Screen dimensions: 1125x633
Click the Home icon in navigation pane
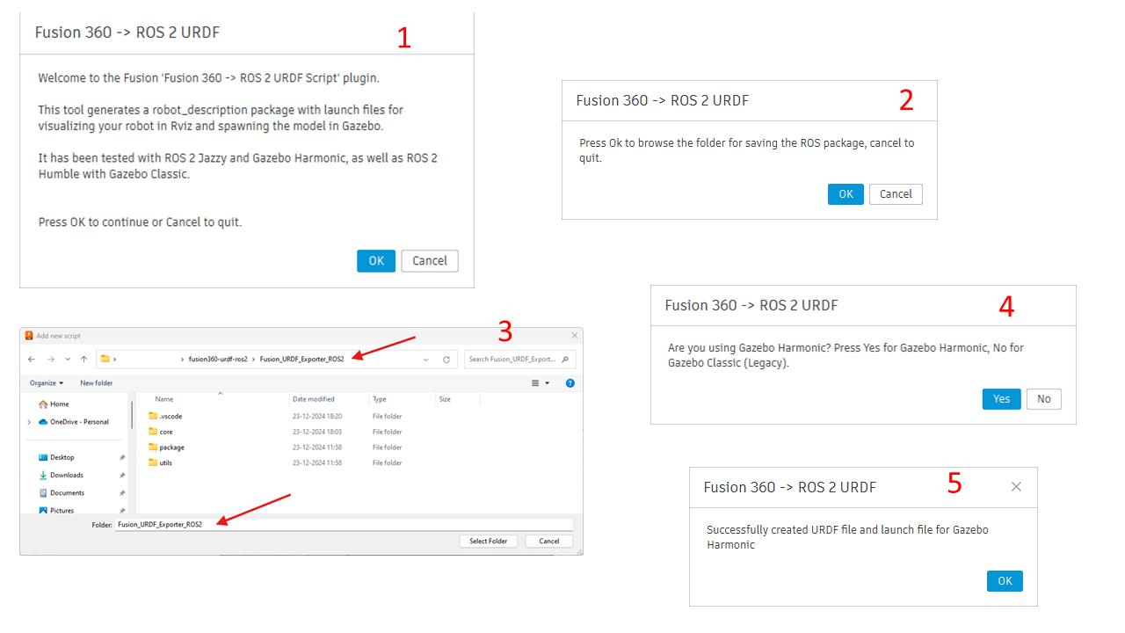coord(43,404)
